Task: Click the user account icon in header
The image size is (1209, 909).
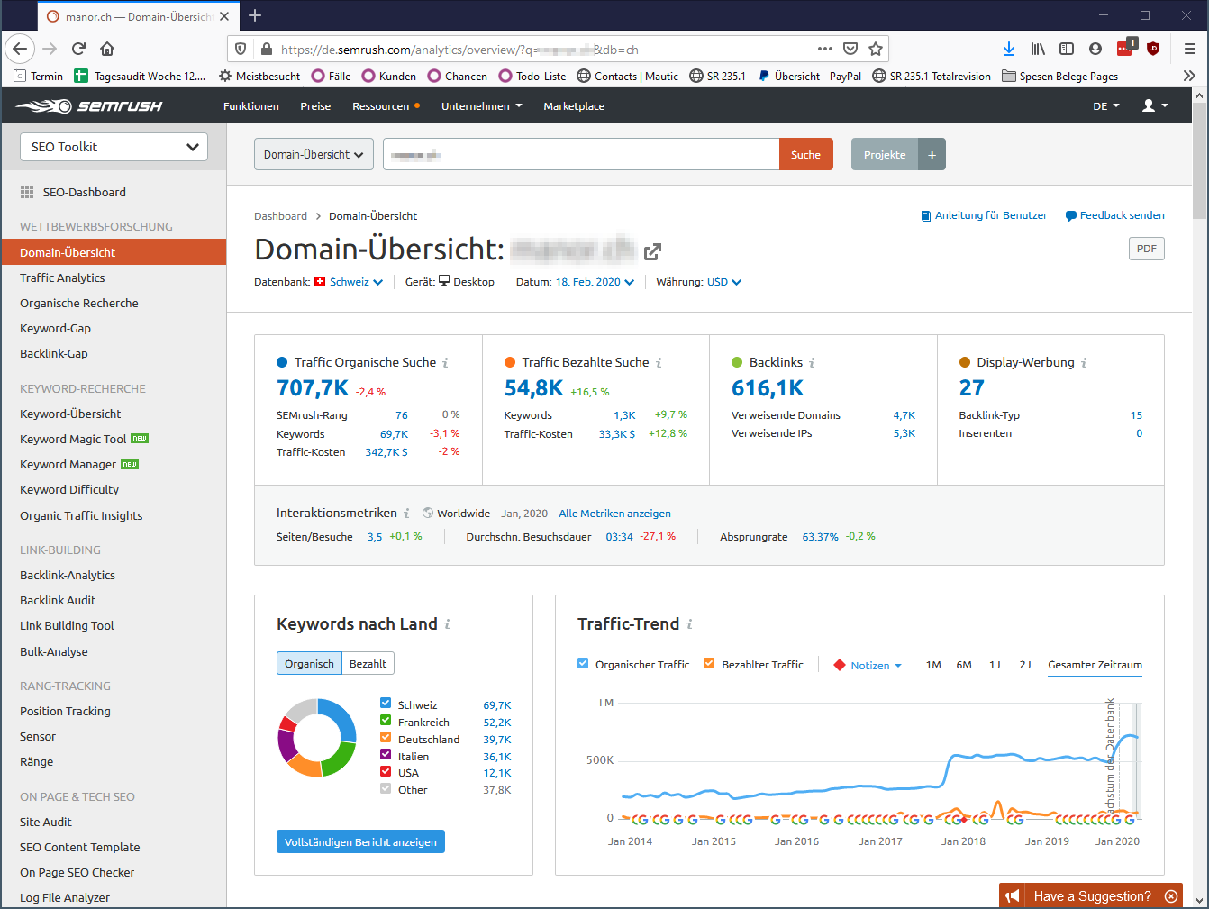Action: [x=1154, y=106]
